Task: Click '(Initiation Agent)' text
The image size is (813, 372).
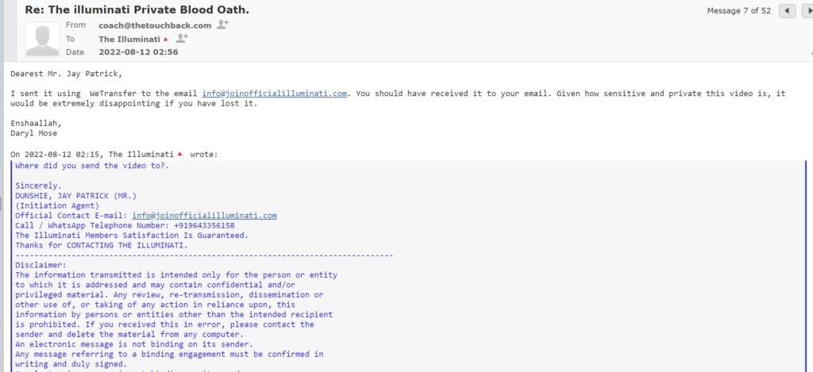Action: [57, 205]
